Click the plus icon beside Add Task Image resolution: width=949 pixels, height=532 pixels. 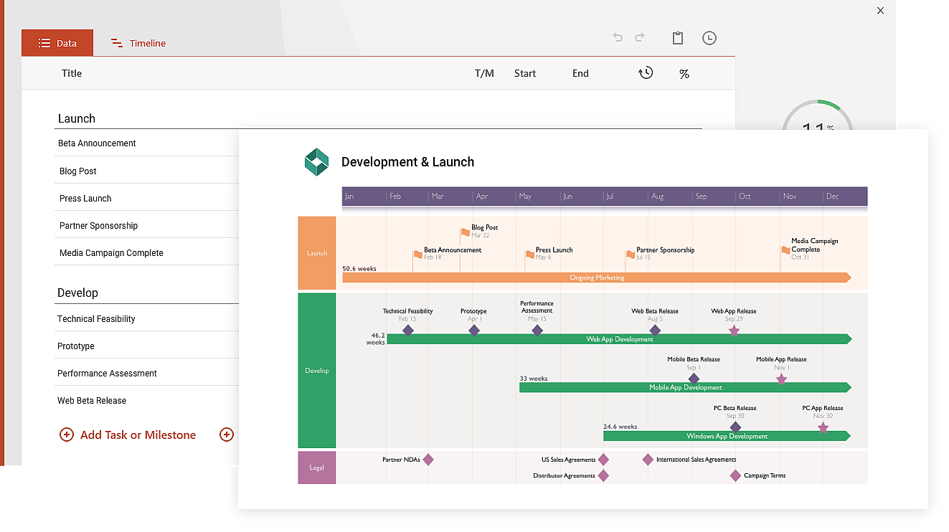coord(67,434)
